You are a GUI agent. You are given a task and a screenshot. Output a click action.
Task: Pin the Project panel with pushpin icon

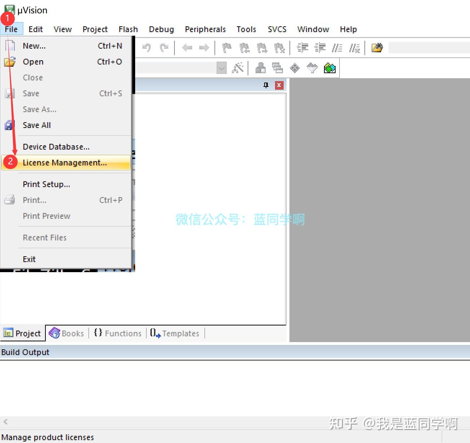coord(266,85)
